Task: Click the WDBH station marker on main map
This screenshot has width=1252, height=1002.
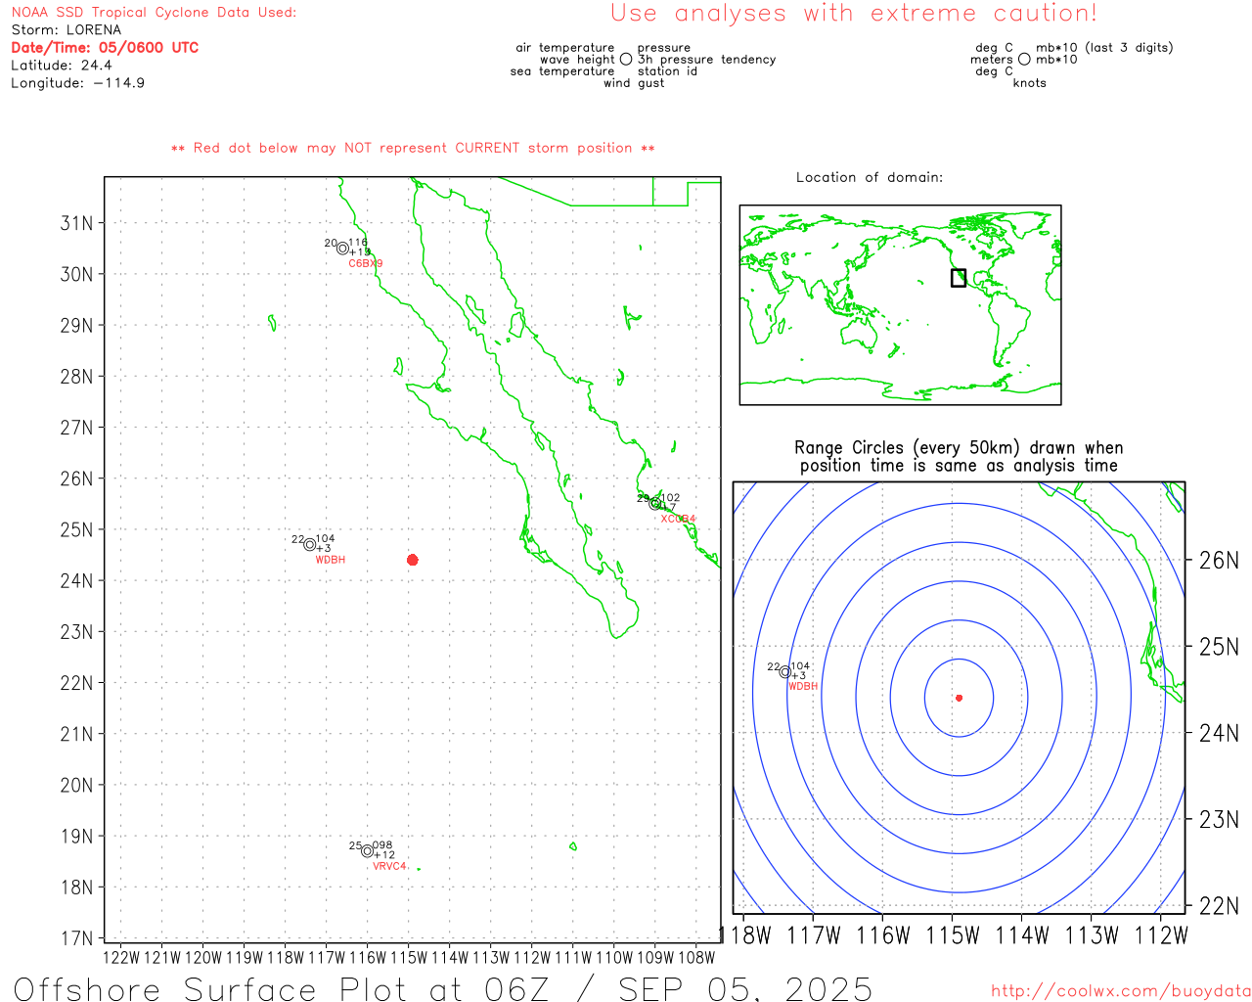Action: 310,545
